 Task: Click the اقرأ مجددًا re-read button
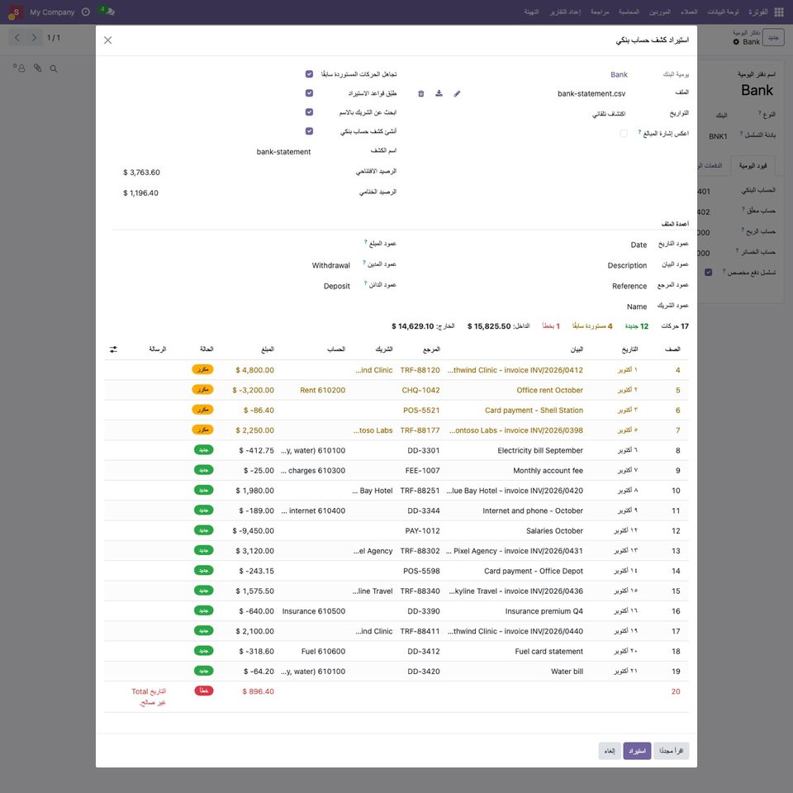[x=671, y=751]
